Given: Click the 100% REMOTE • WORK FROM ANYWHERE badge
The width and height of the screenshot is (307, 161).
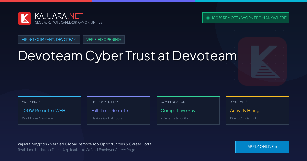Looking at the screenshot, I should tap(246, 18).
